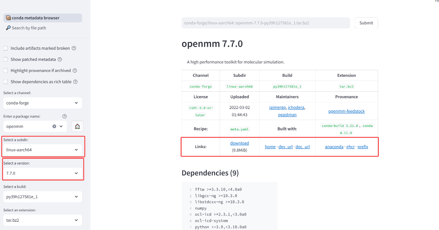
Task: Open the version dropdown showing 7.7.0
Action: [x=43, y=173]
